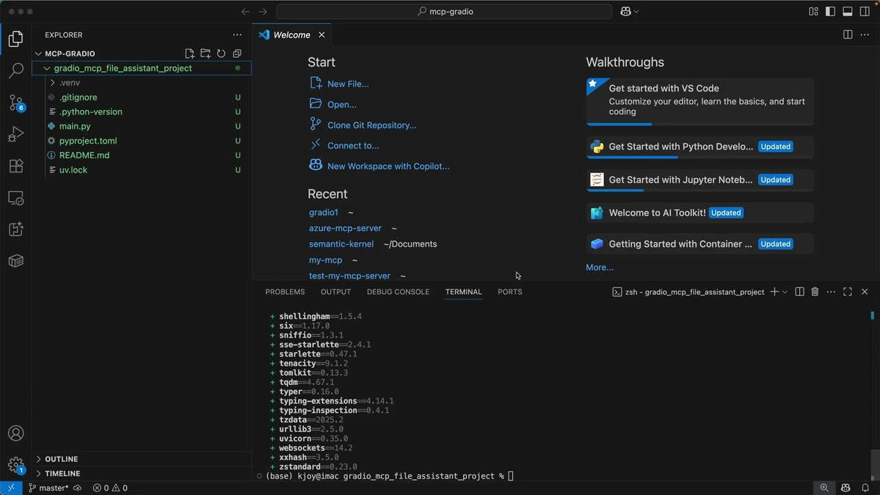The image size is (880, 495).
Task: Open Get started with VS Code walkthrough
Action: coord(700,102)
